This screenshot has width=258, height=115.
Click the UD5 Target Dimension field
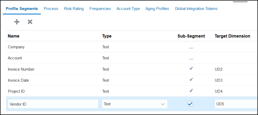click(x=236, y=104)
